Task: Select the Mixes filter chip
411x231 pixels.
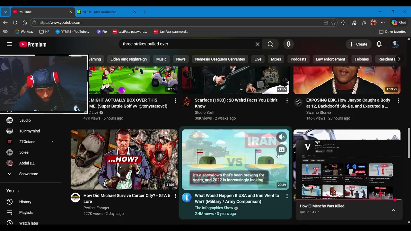Action: [x=276, y=59]
